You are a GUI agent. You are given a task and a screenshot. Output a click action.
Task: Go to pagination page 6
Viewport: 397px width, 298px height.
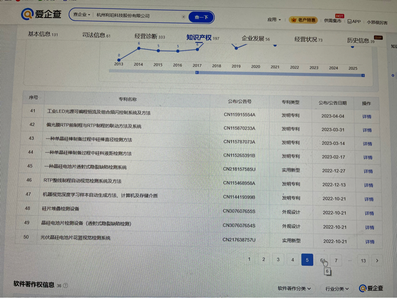coord(321,260)
